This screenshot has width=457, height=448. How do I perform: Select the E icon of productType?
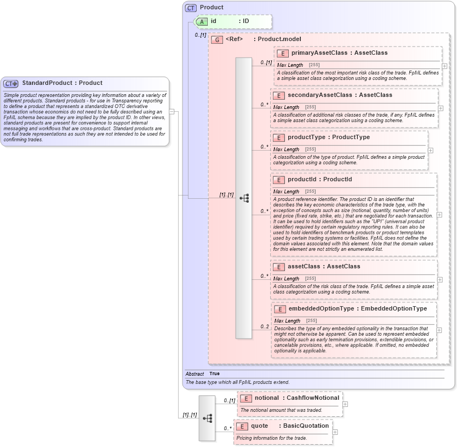[x=278, y=137]
